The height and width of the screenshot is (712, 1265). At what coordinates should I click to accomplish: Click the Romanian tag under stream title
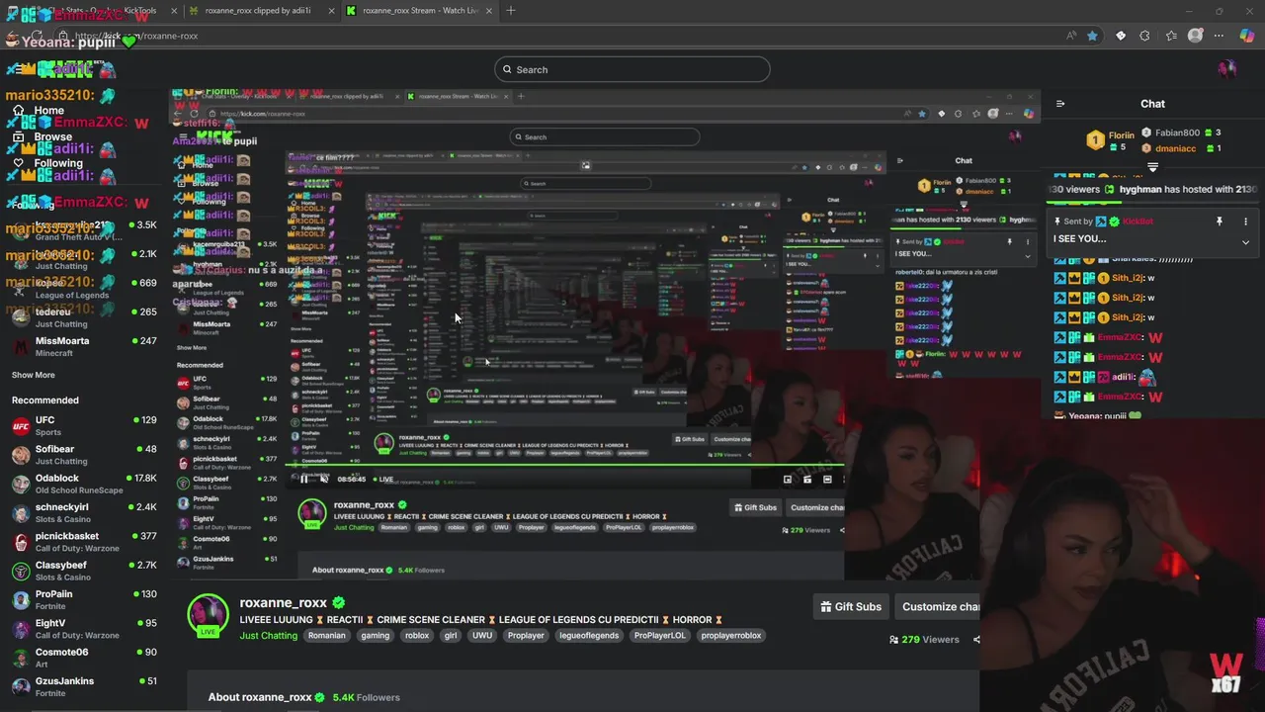(x=326, y=636)
